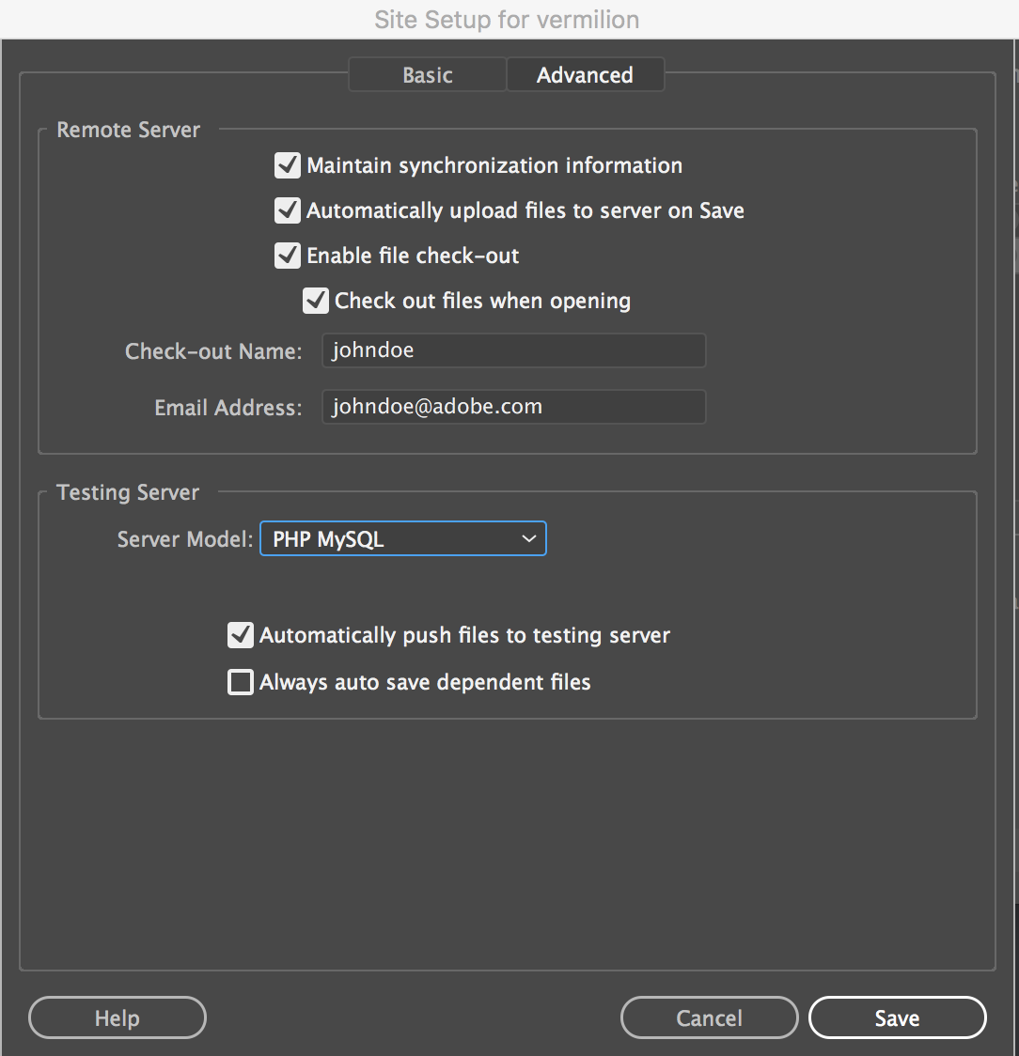Uncheck "Automatically upload files to server on Save"
The width and height of the screenshot is (1019, 1056).
click(x=287, y=210)
